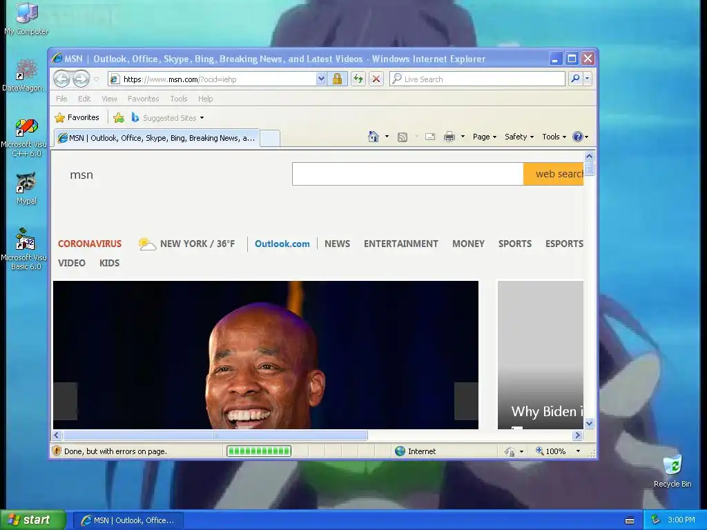Open the VIDEO section link
The image size is (707, 530).
[72, 263]
